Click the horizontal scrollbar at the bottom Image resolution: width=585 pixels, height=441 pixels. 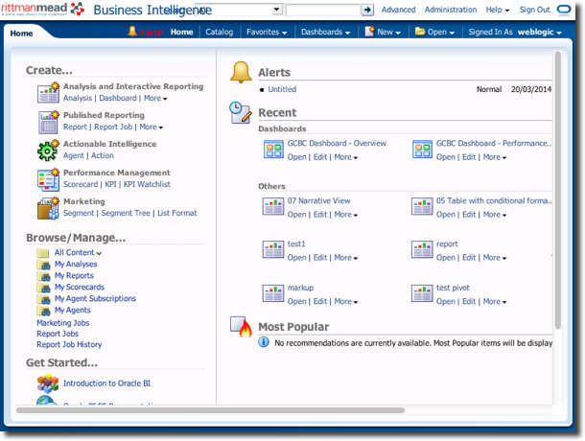click(x=211, y=410)
